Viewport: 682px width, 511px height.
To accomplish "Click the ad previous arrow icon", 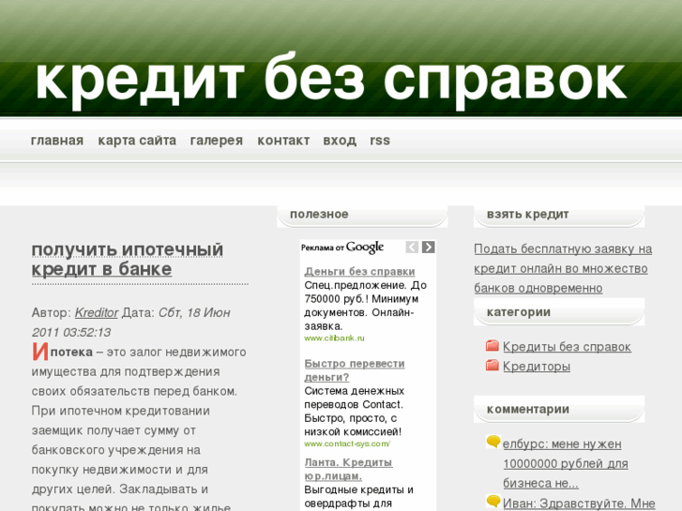I will coord(412,247).
